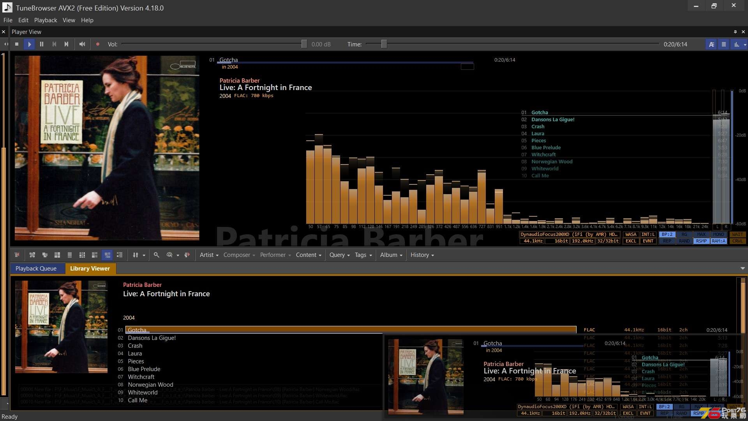Screen dimensions: 748x421
Task: Click the sort order arrows icon
Action: coord(136,255)
